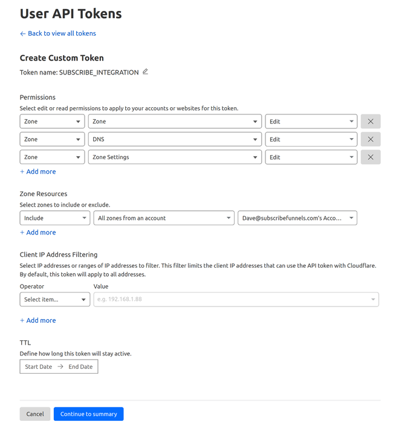
Task: Open the Zone Settings permission type dropdown
Action: coord(175,157)
